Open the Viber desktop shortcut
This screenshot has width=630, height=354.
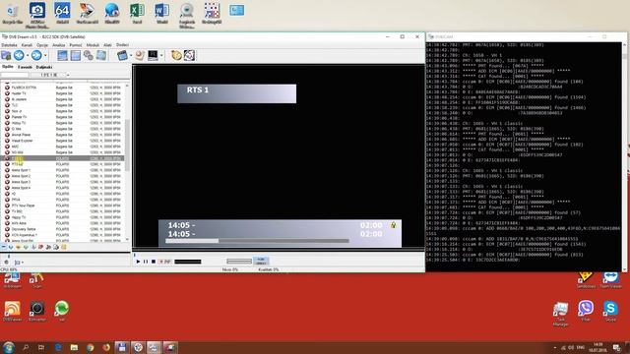click(x=586, y=311)
